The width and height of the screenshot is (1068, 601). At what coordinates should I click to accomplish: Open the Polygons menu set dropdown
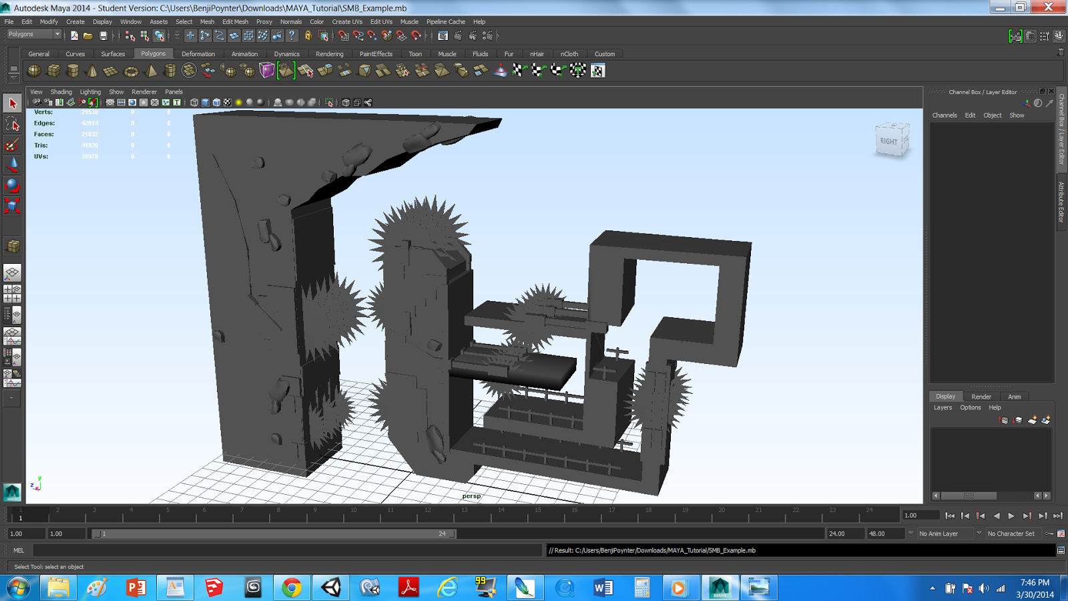pos(34,34)
